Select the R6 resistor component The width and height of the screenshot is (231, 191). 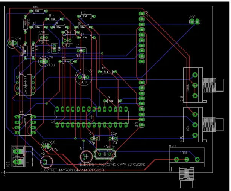[x=86, y=38]
